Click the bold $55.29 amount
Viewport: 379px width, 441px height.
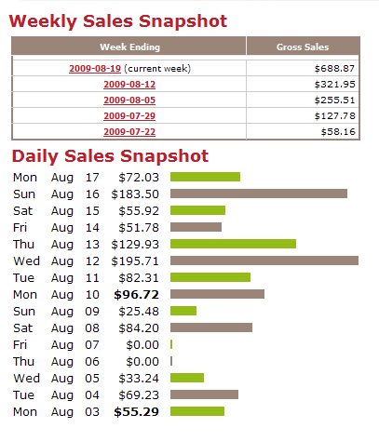point(136,411)
